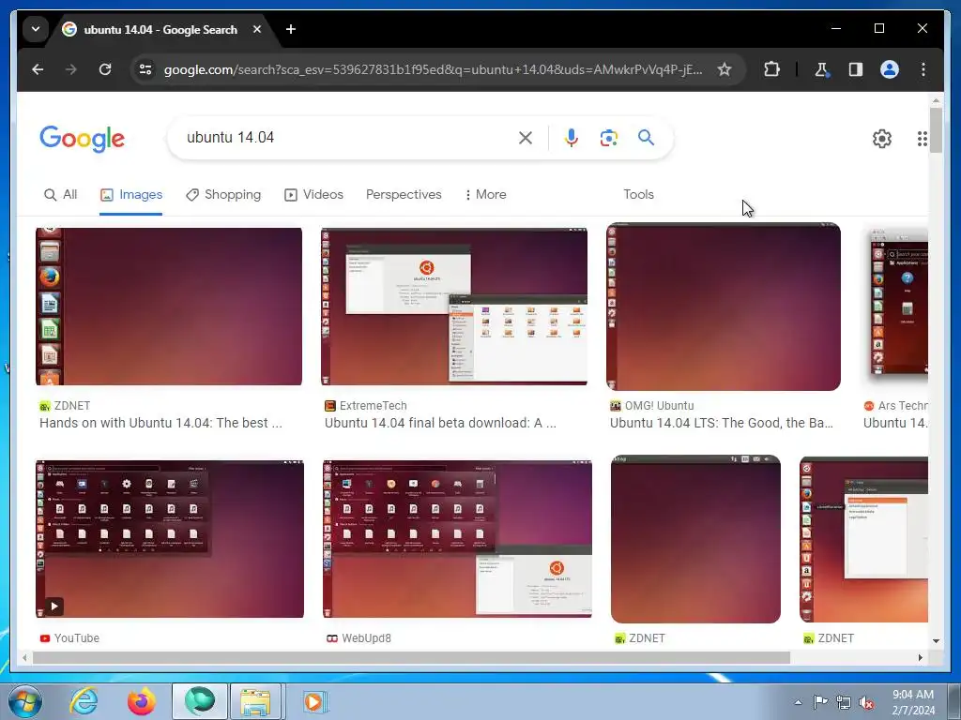Open the YouTube video result thumbnail
The image size is (961, 720).
click(170, 539)
